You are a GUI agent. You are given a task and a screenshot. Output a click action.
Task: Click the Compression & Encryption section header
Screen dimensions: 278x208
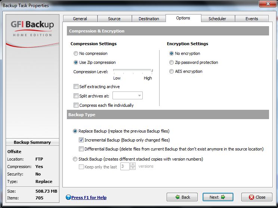168,31
